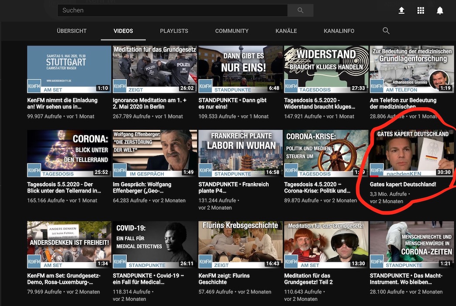Image resolution: width=456 pixels, height=306 pixels.
Task: Open the 'Flurins Krebsgeschichte' video thumbnail
Action: pyautogui.click(x=240, y=244)
